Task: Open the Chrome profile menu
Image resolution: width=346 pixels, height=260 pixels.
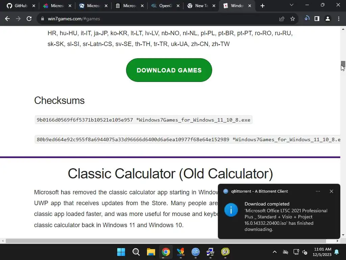Action: click(328, 19)
